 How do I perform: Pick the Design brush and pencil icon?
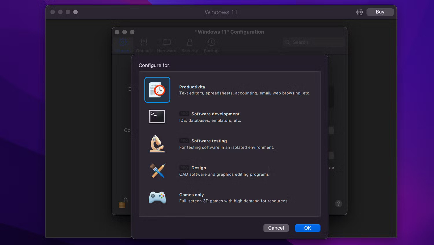click(157, 171)
